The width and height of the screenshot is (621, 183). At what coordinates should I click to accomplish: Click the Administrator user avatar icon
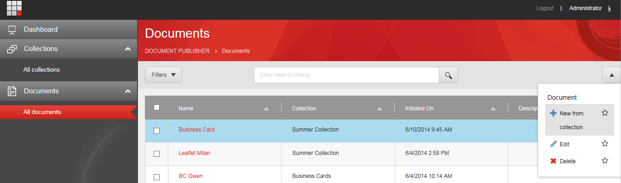pyautogui.click(x=609, y=8)
